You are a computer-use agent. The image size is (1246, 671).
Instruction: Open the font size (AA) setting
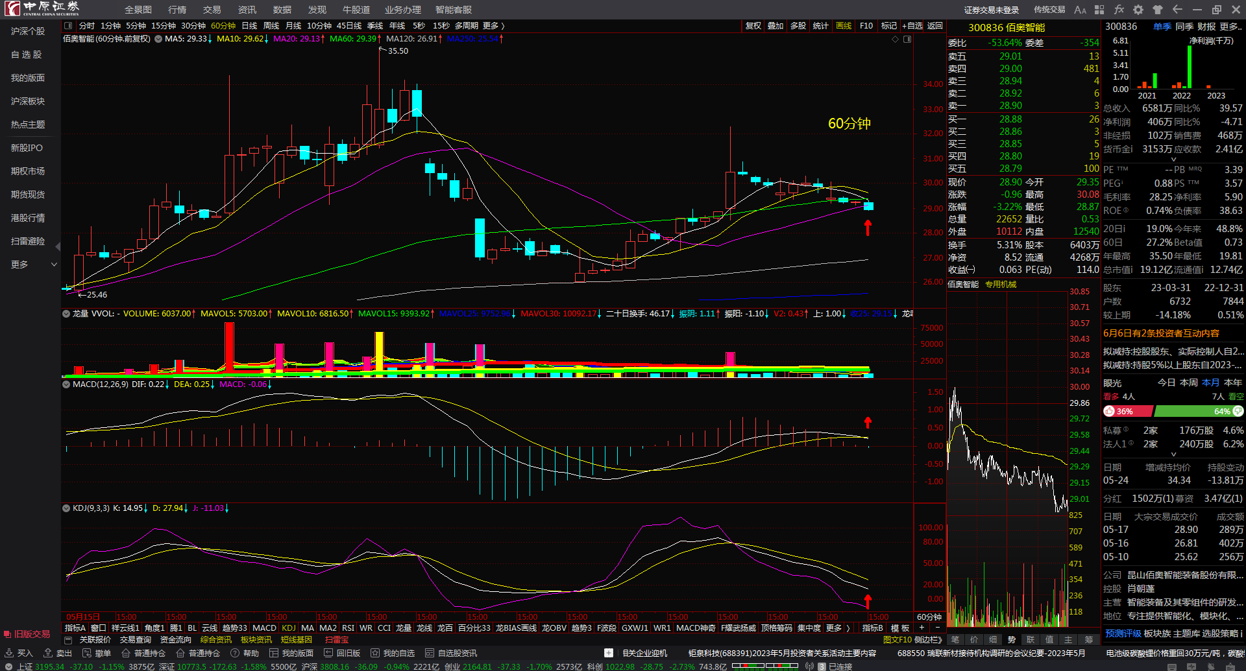tap(1080, 10)
